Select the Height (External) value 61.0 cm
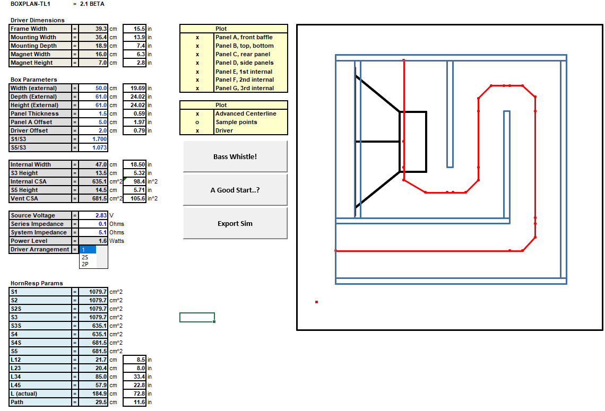This screenshot has height=411, width=605. tap(93, 105)
